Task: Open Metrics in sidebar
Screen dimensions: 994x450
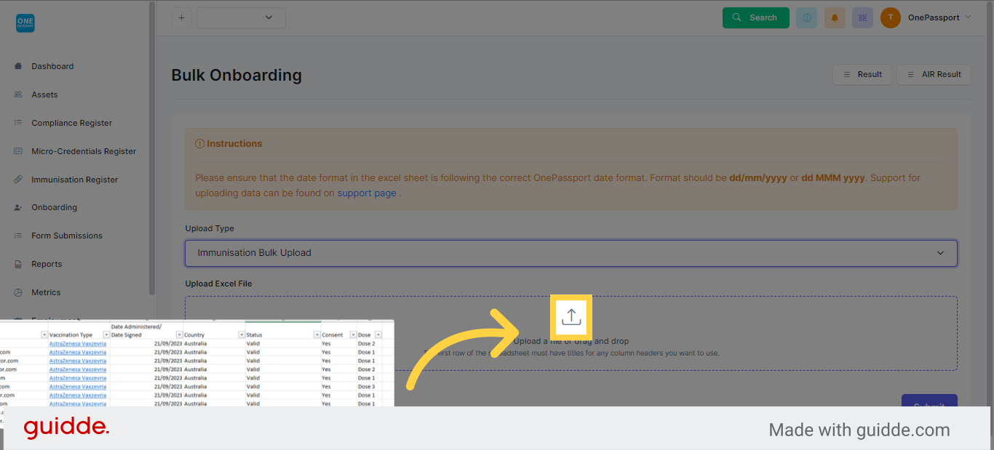Action: pyautogui.click(x=46, y=292)
